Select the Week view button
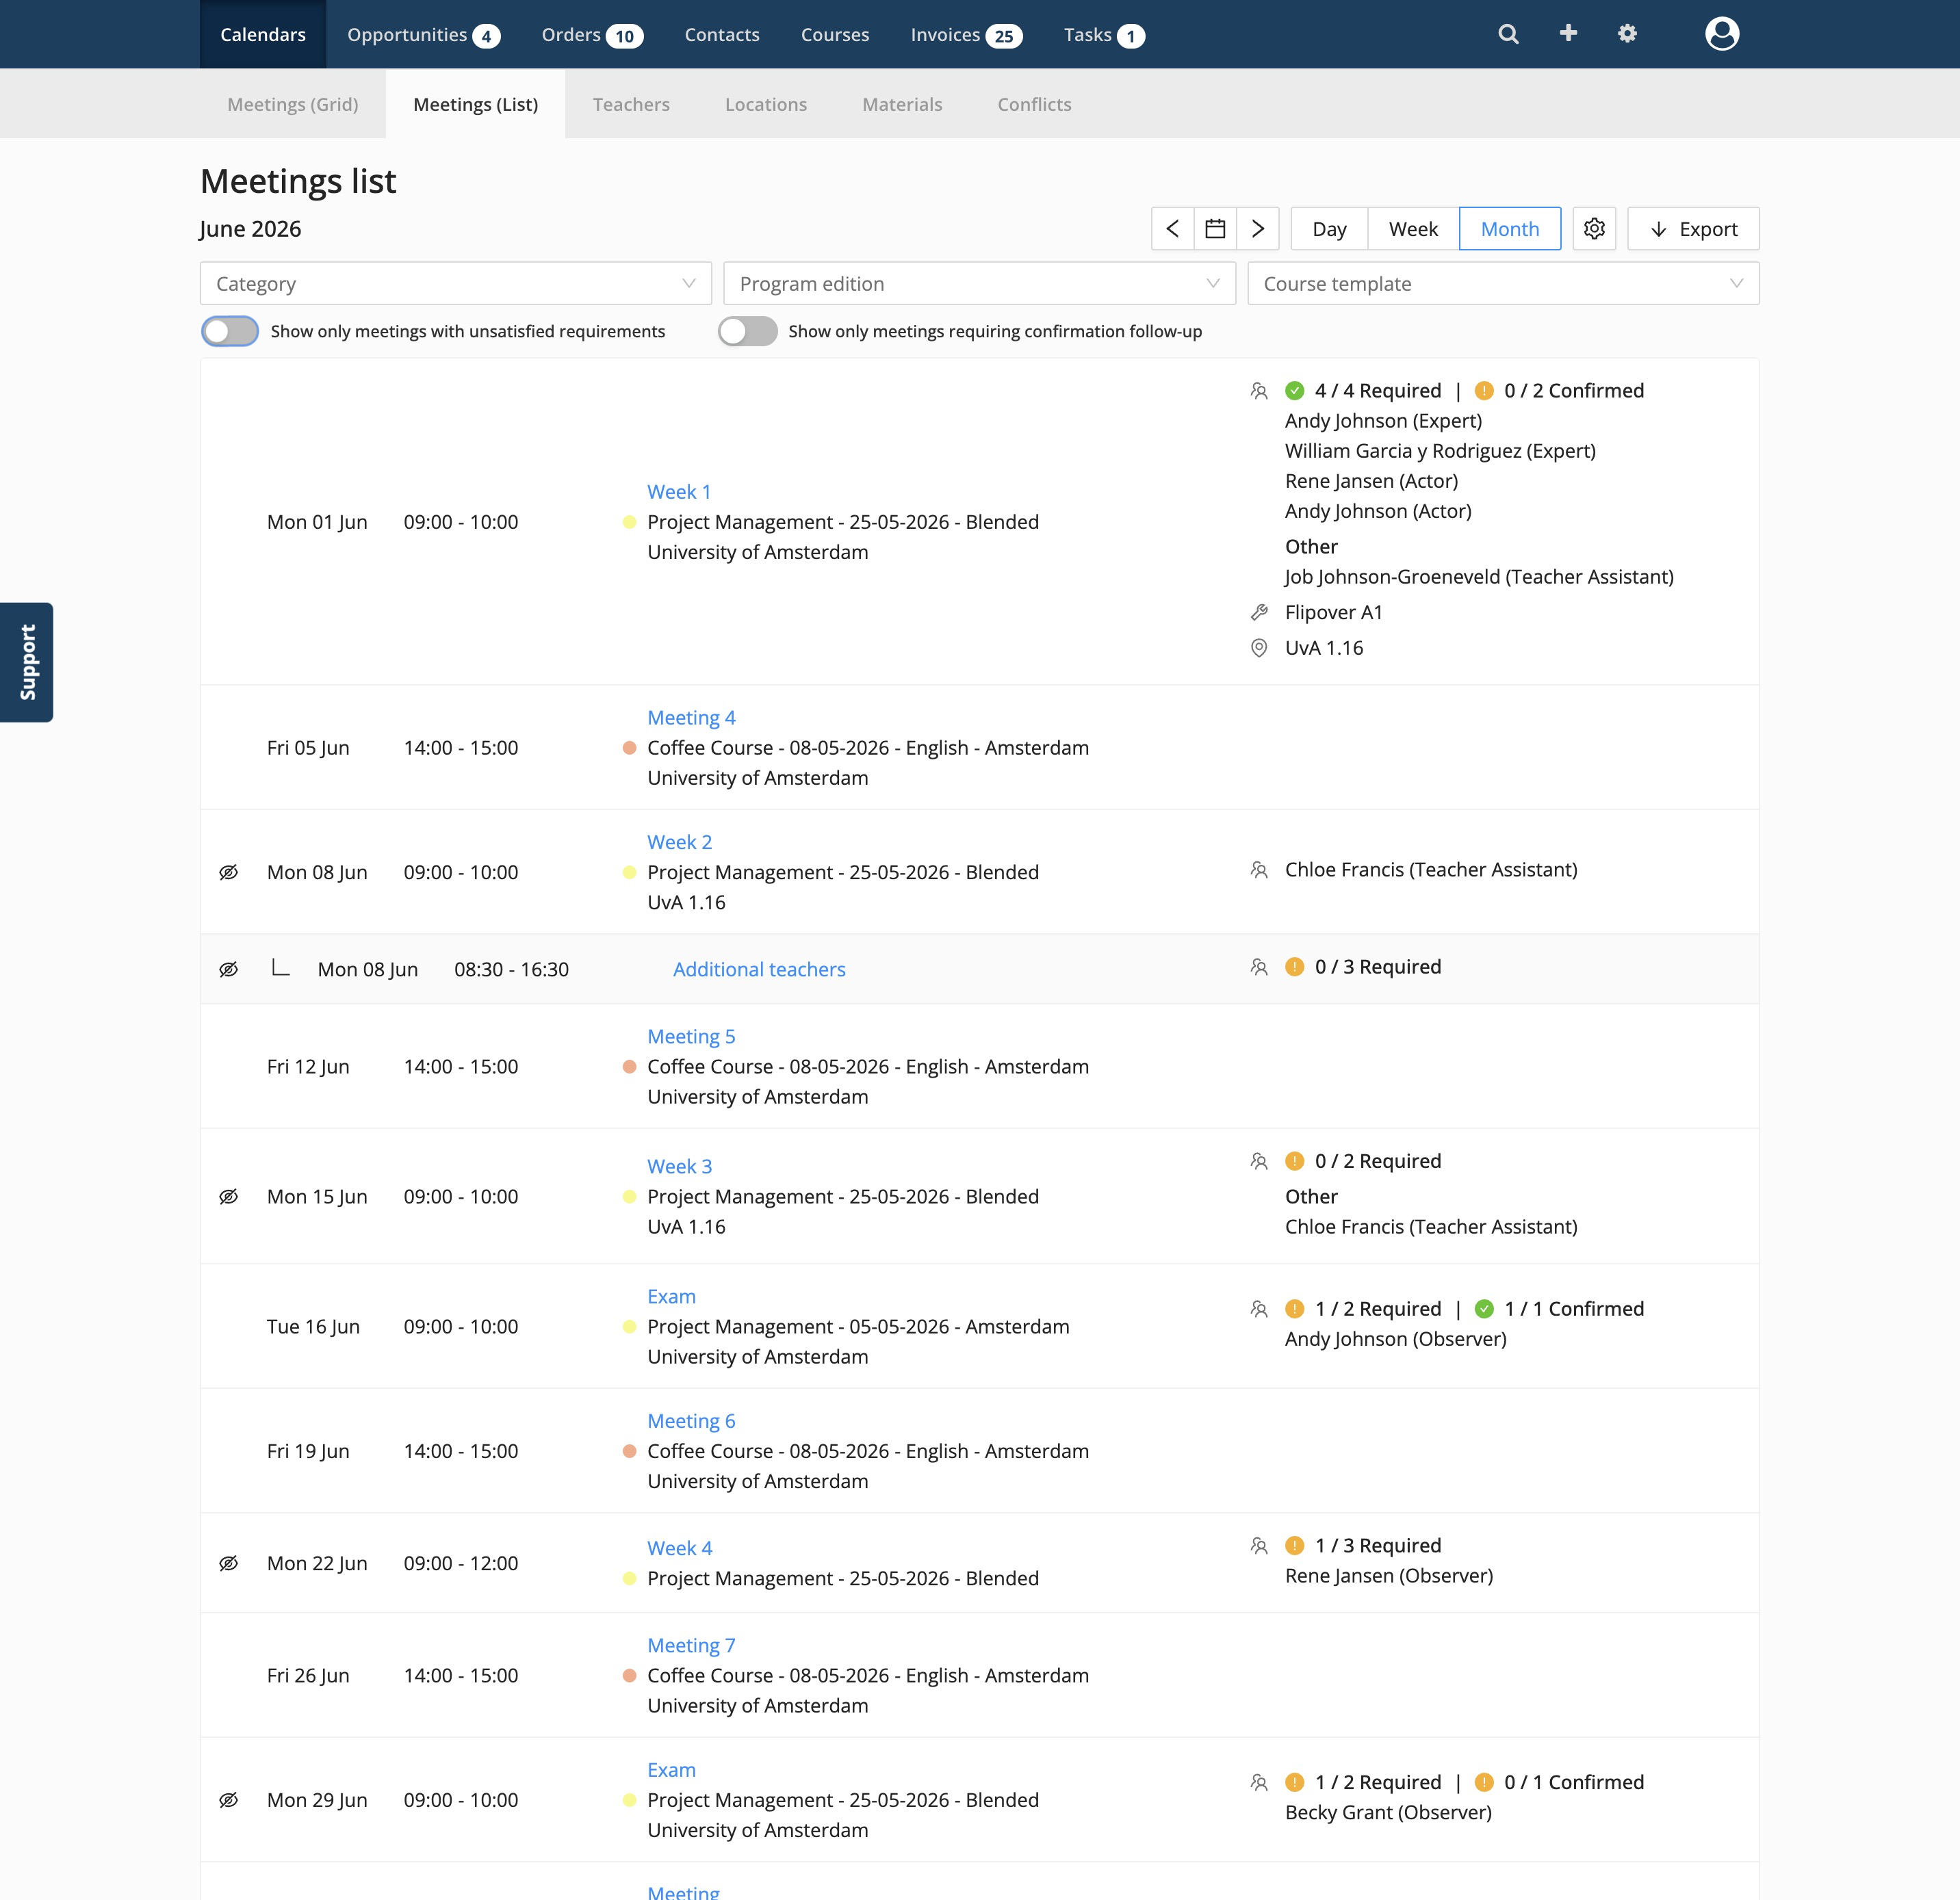Viewport: 1960px width, 1900px height. (1413, 229)
